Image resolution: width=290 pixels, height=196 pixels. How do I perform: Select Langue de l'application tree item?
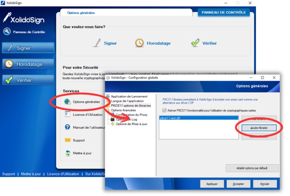tap(127, 101)
